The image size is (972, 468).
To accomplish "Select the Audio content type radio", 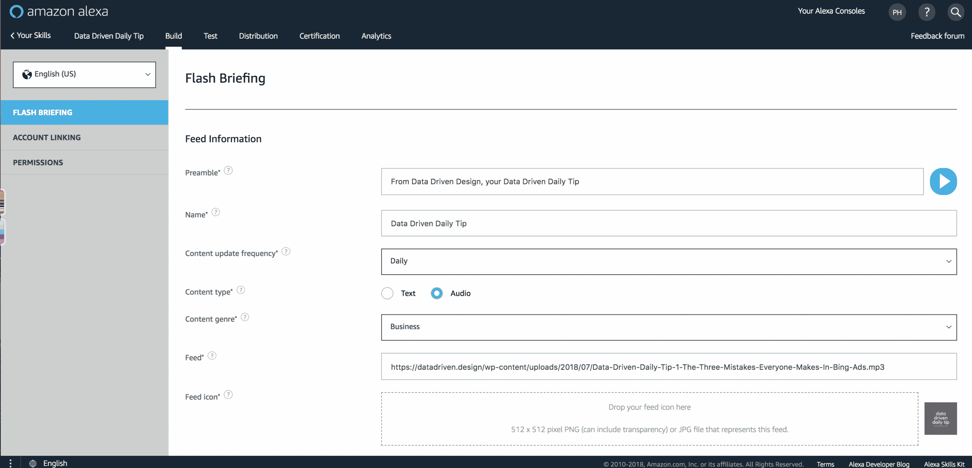I will tap(437, 293).
